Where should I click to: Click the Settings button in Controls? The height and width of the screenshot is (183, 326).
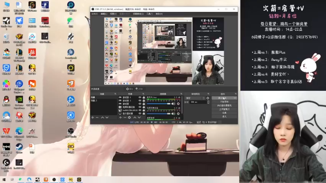[225, 113]
